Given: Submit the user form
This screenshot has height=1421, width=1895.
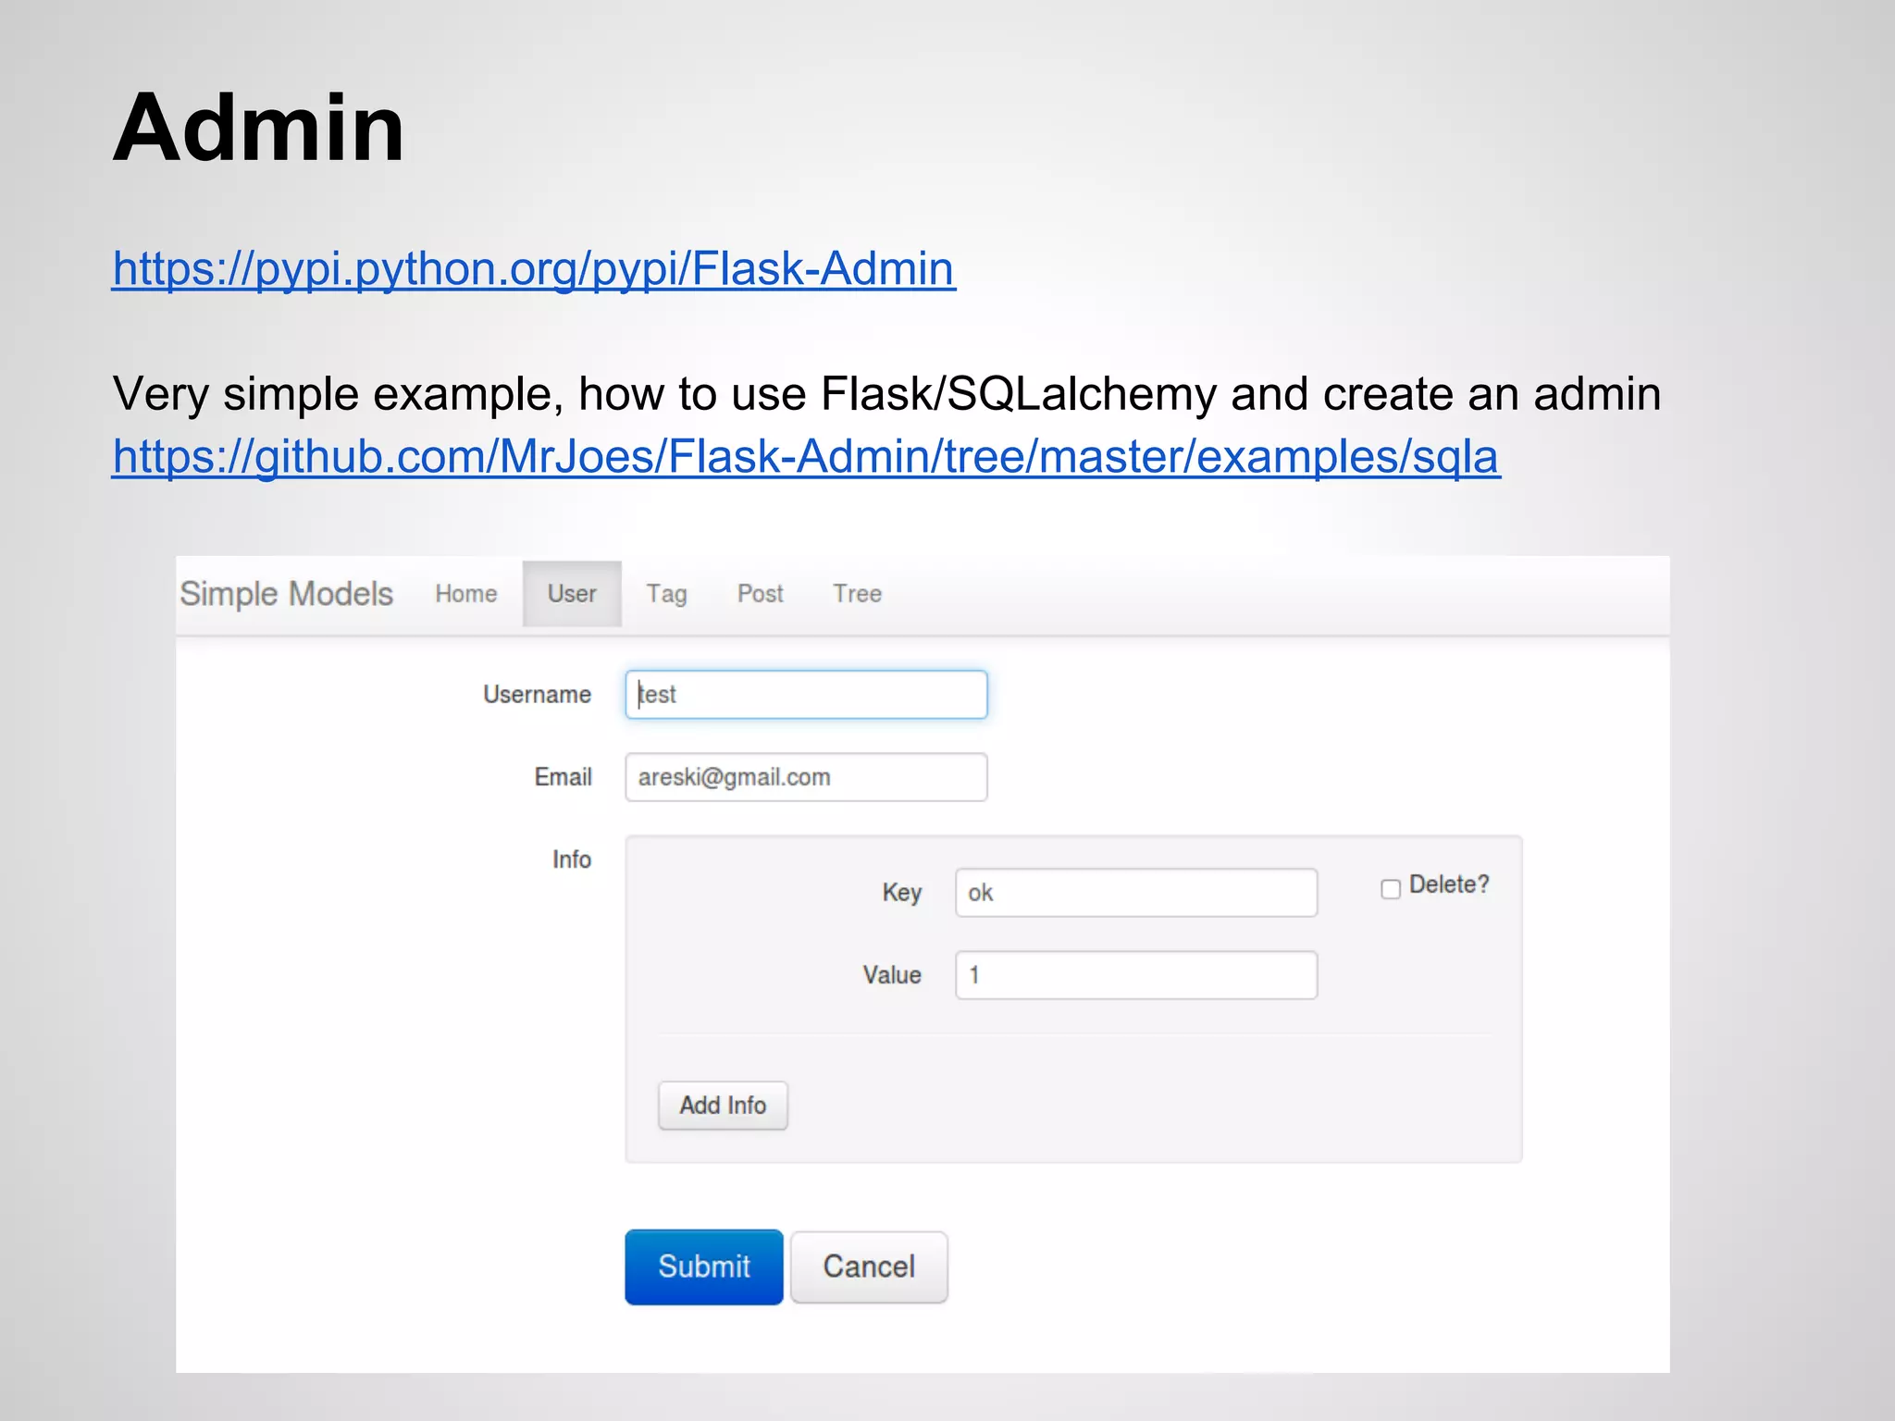Looking at the screenshot, I should point(703,1267).
